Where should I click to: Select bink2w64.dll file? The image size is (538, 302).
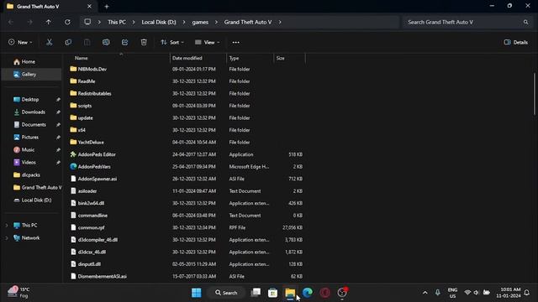(x=91, y=203)
